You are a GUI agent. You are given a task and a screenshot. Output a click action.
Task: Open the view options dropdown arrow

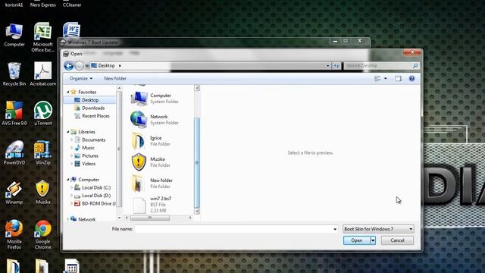pyautogui.click(x=386, y=79)
